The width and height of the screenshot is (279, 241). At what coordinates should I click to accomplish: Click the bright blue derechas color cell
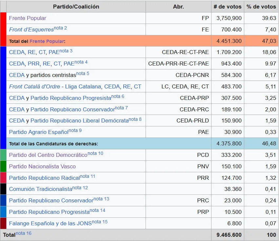click(x=3, y=98)
